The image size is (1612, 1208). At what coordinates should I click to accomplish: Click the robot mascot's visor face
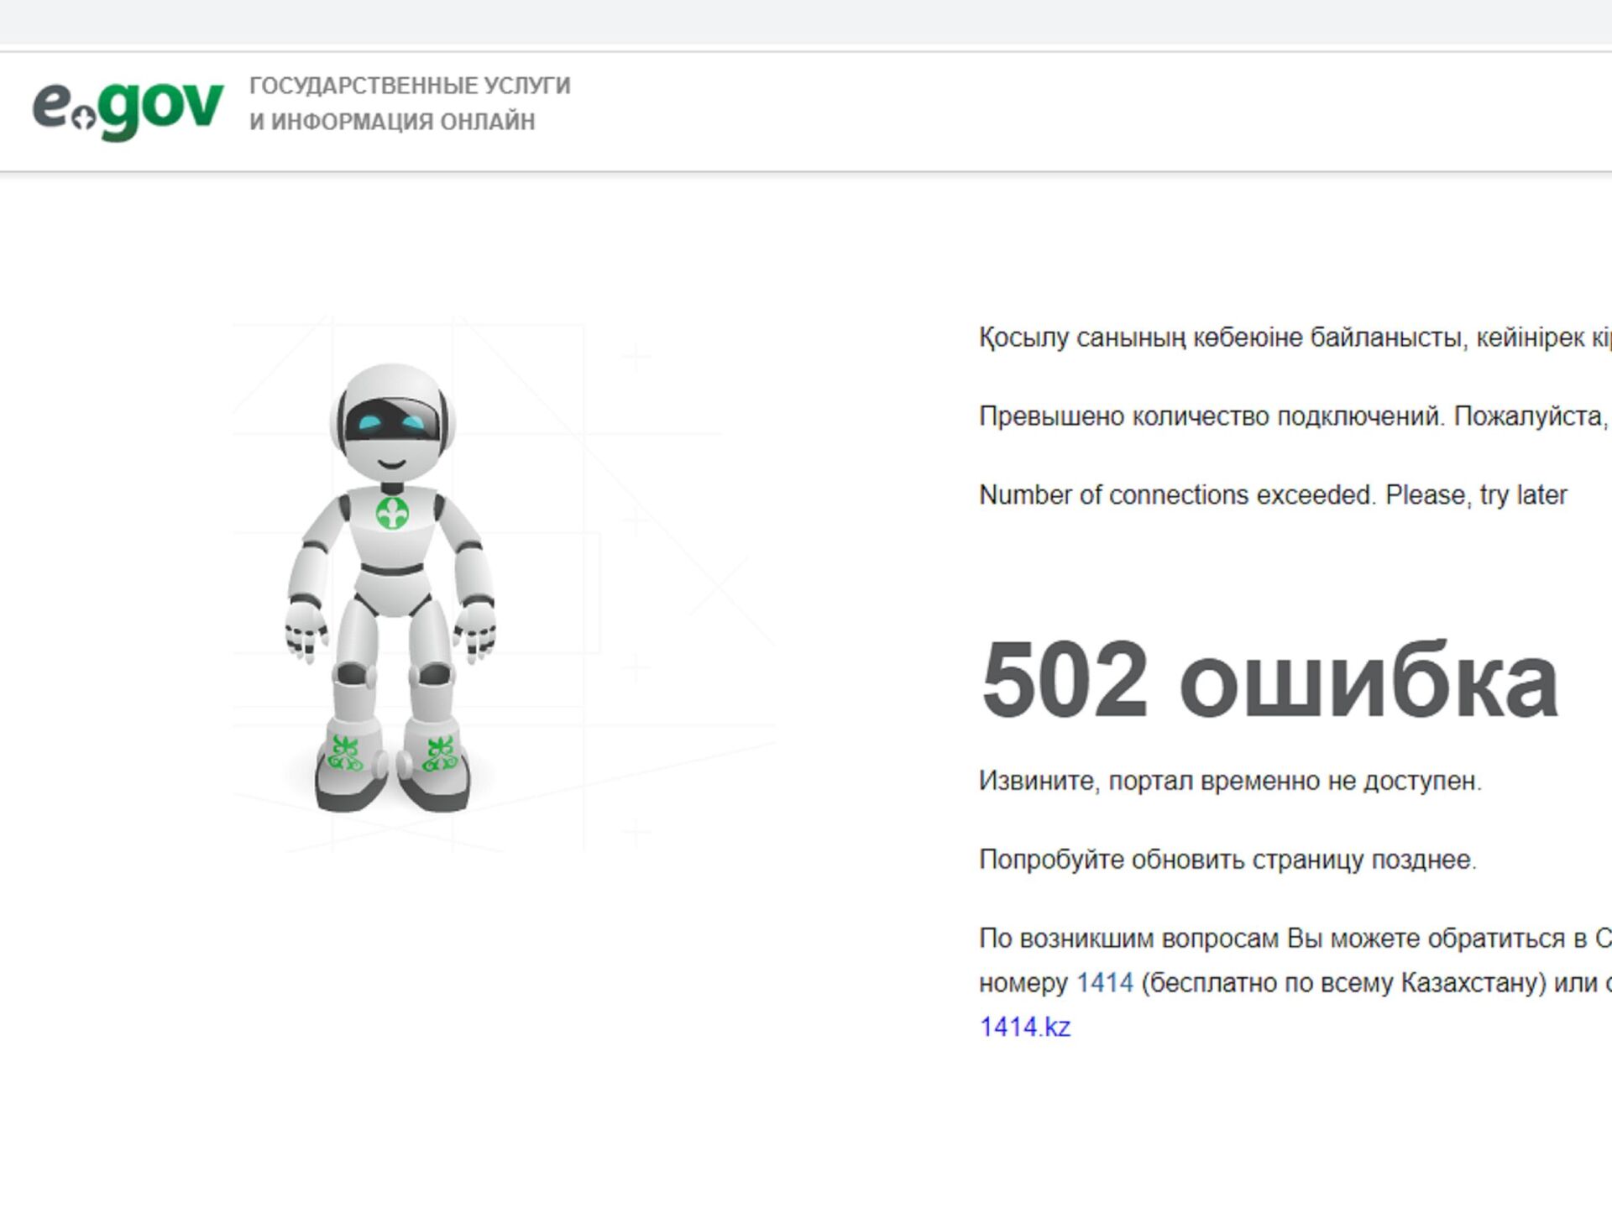(x=391, y=421)
